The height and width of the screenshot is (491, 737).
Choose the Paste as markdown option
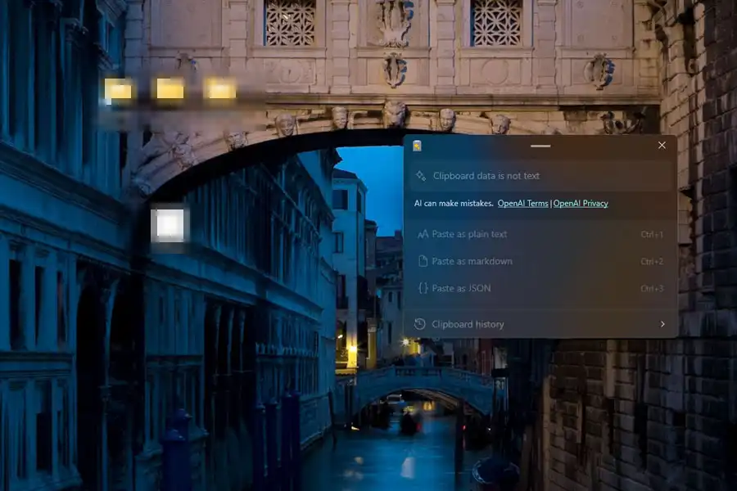(x=477, y=261)
